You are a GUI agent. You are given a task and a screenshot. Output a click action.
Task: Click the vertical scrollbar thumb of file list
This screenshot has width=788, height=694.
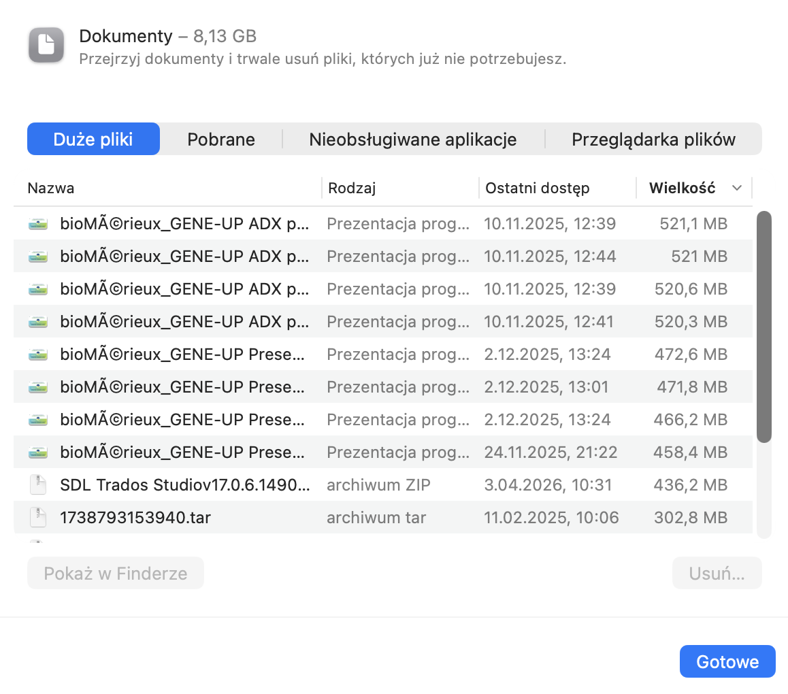click(764, 327)
